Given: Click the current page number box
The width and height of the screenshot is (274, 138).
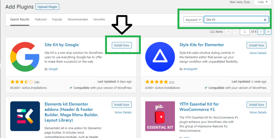Looking at the screenshot, I should tap(245, 32).
